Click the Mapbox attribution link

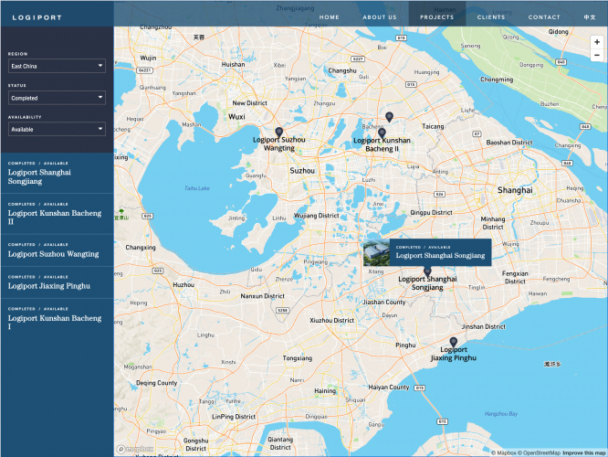coord(504,452)
